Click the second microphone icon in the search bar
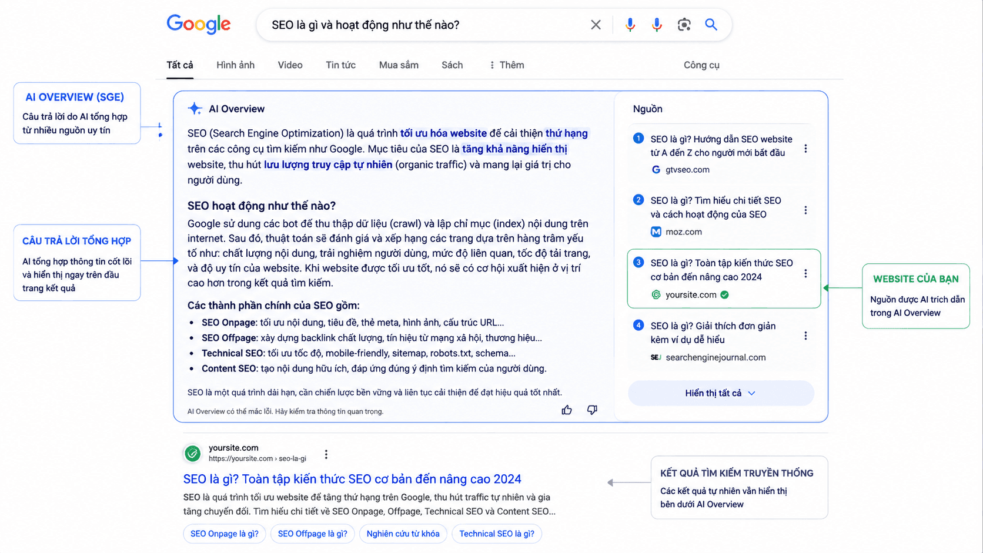 tap(657, 25)
